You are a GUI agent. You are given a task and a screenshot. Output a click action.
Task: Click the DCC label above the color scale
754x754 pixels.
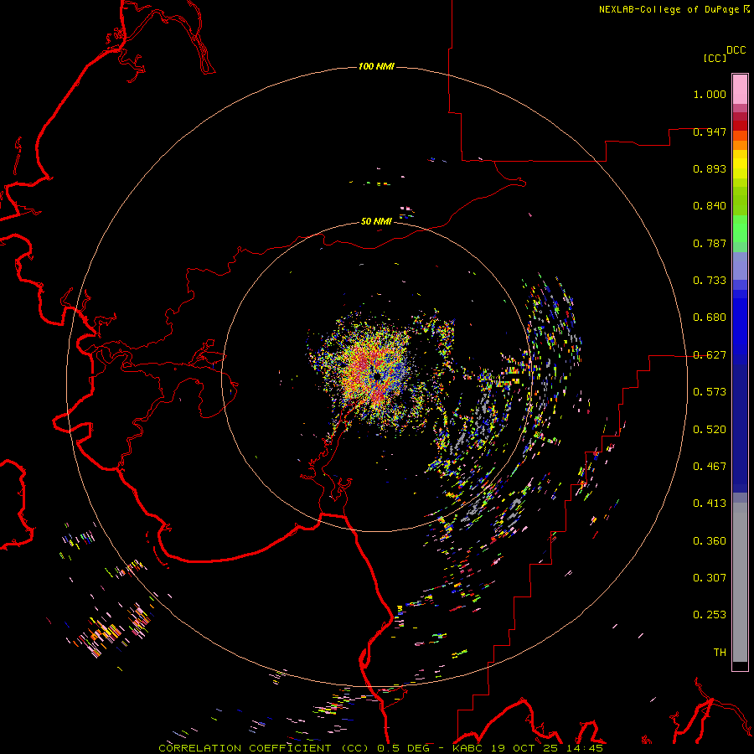(736, 50)
